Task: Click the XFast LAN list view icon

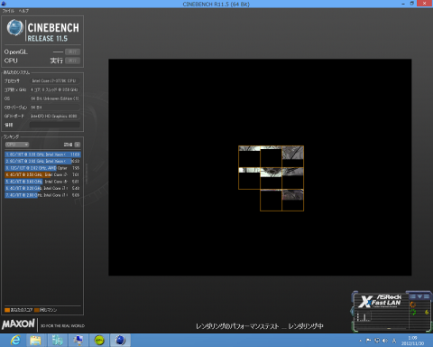Action: point(413,296)
